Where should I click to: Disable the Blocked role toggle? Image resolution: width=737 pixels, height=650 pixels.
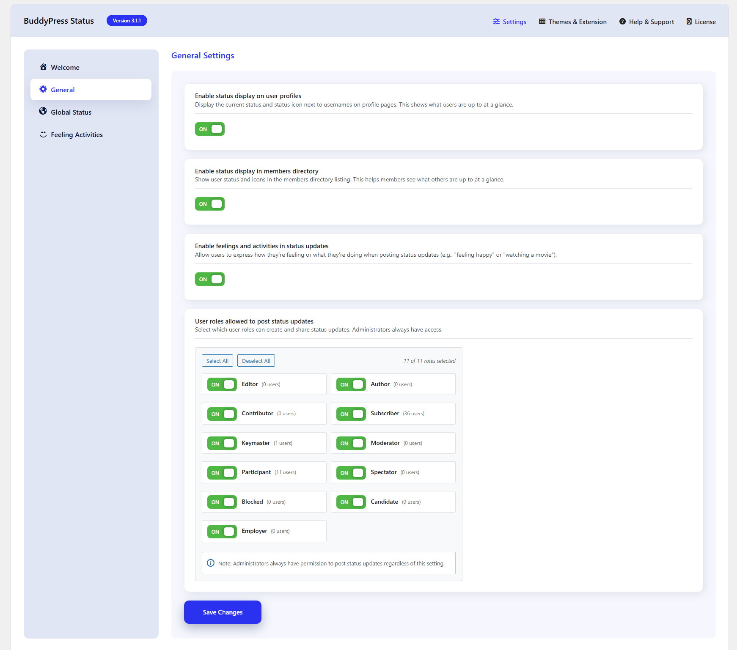(222, 502)
